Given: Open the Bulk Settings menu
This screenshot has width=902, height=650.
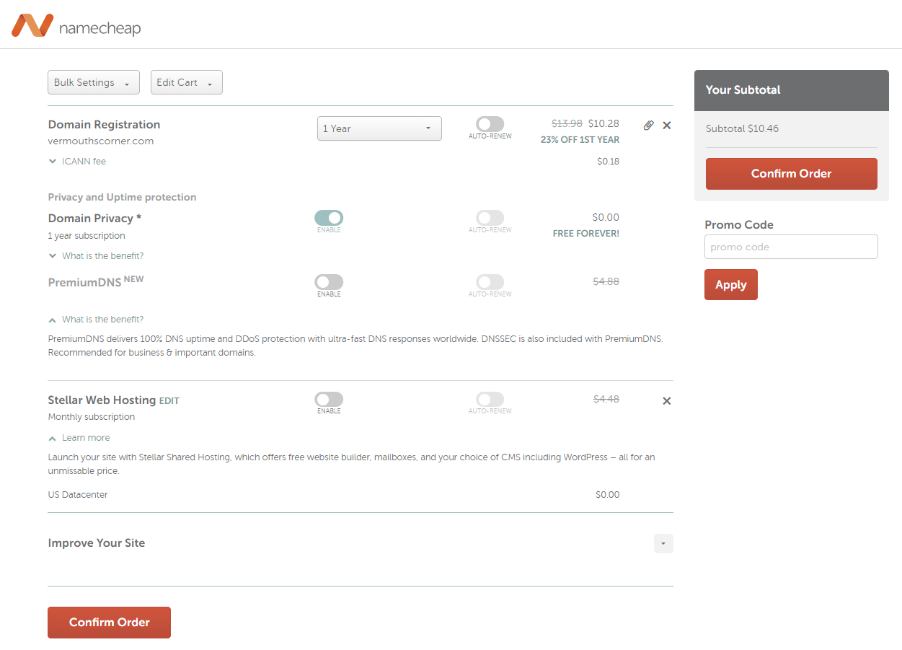Looking at the screenshot, I should pos(93,82).
